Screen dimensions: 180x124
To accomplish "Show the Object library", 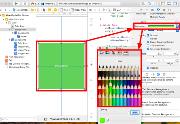I will pyautogui.click(x=158, y=75).
